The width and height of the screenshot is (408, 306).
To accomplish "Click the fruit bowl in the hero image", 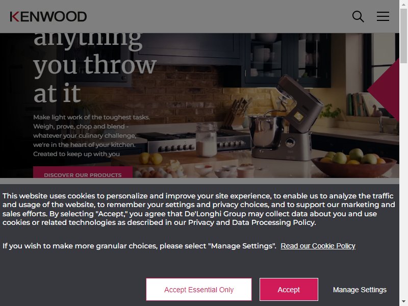I will [354, 163].
